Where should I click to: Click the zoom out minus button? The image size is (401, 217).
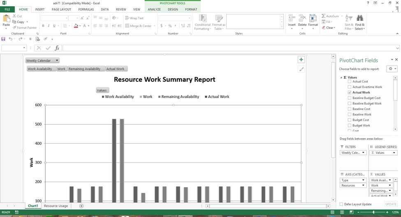point(358,212)
